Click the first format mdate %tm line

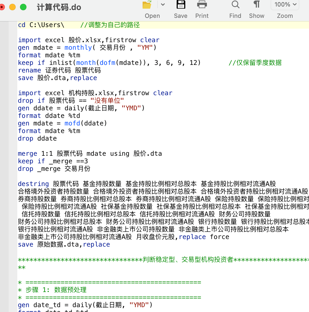tap(49, 55)
